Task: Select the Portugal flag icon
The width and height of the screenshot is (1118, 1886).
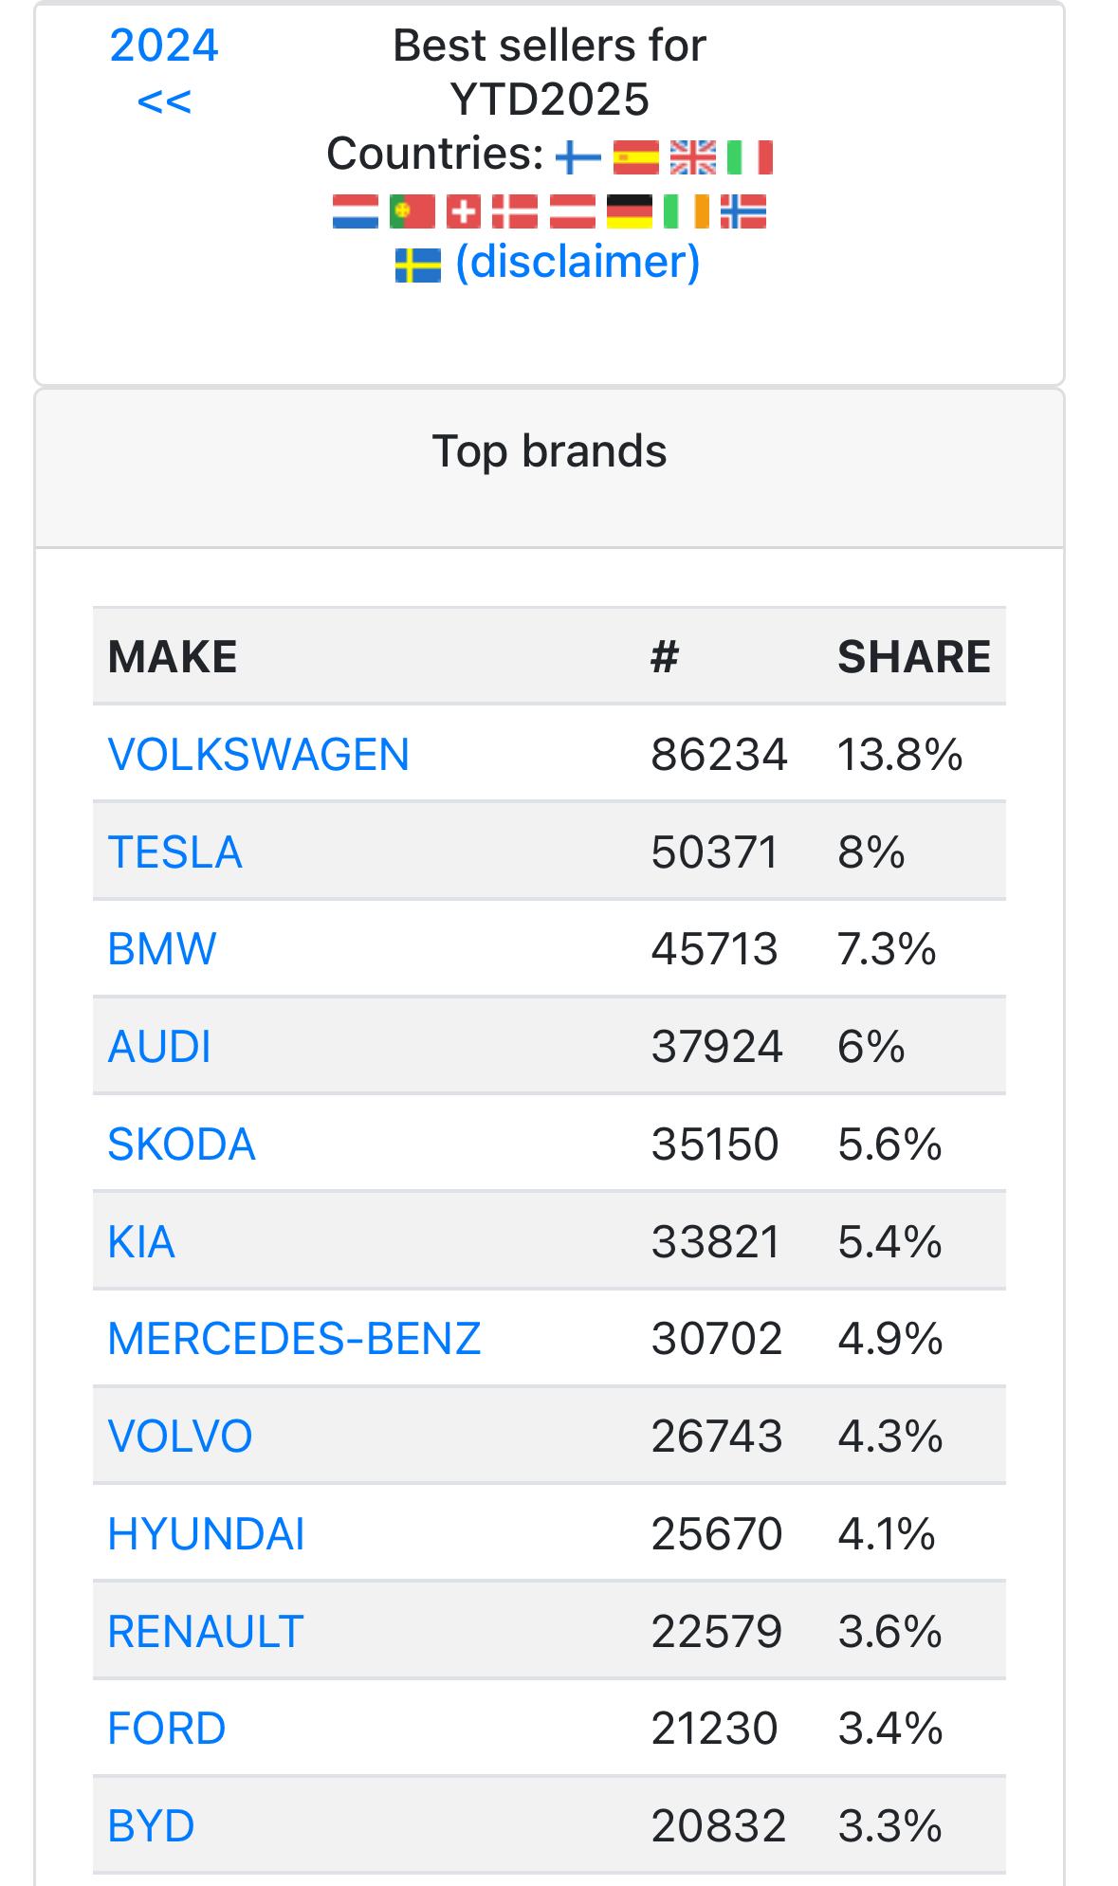Action: (412, 211)
